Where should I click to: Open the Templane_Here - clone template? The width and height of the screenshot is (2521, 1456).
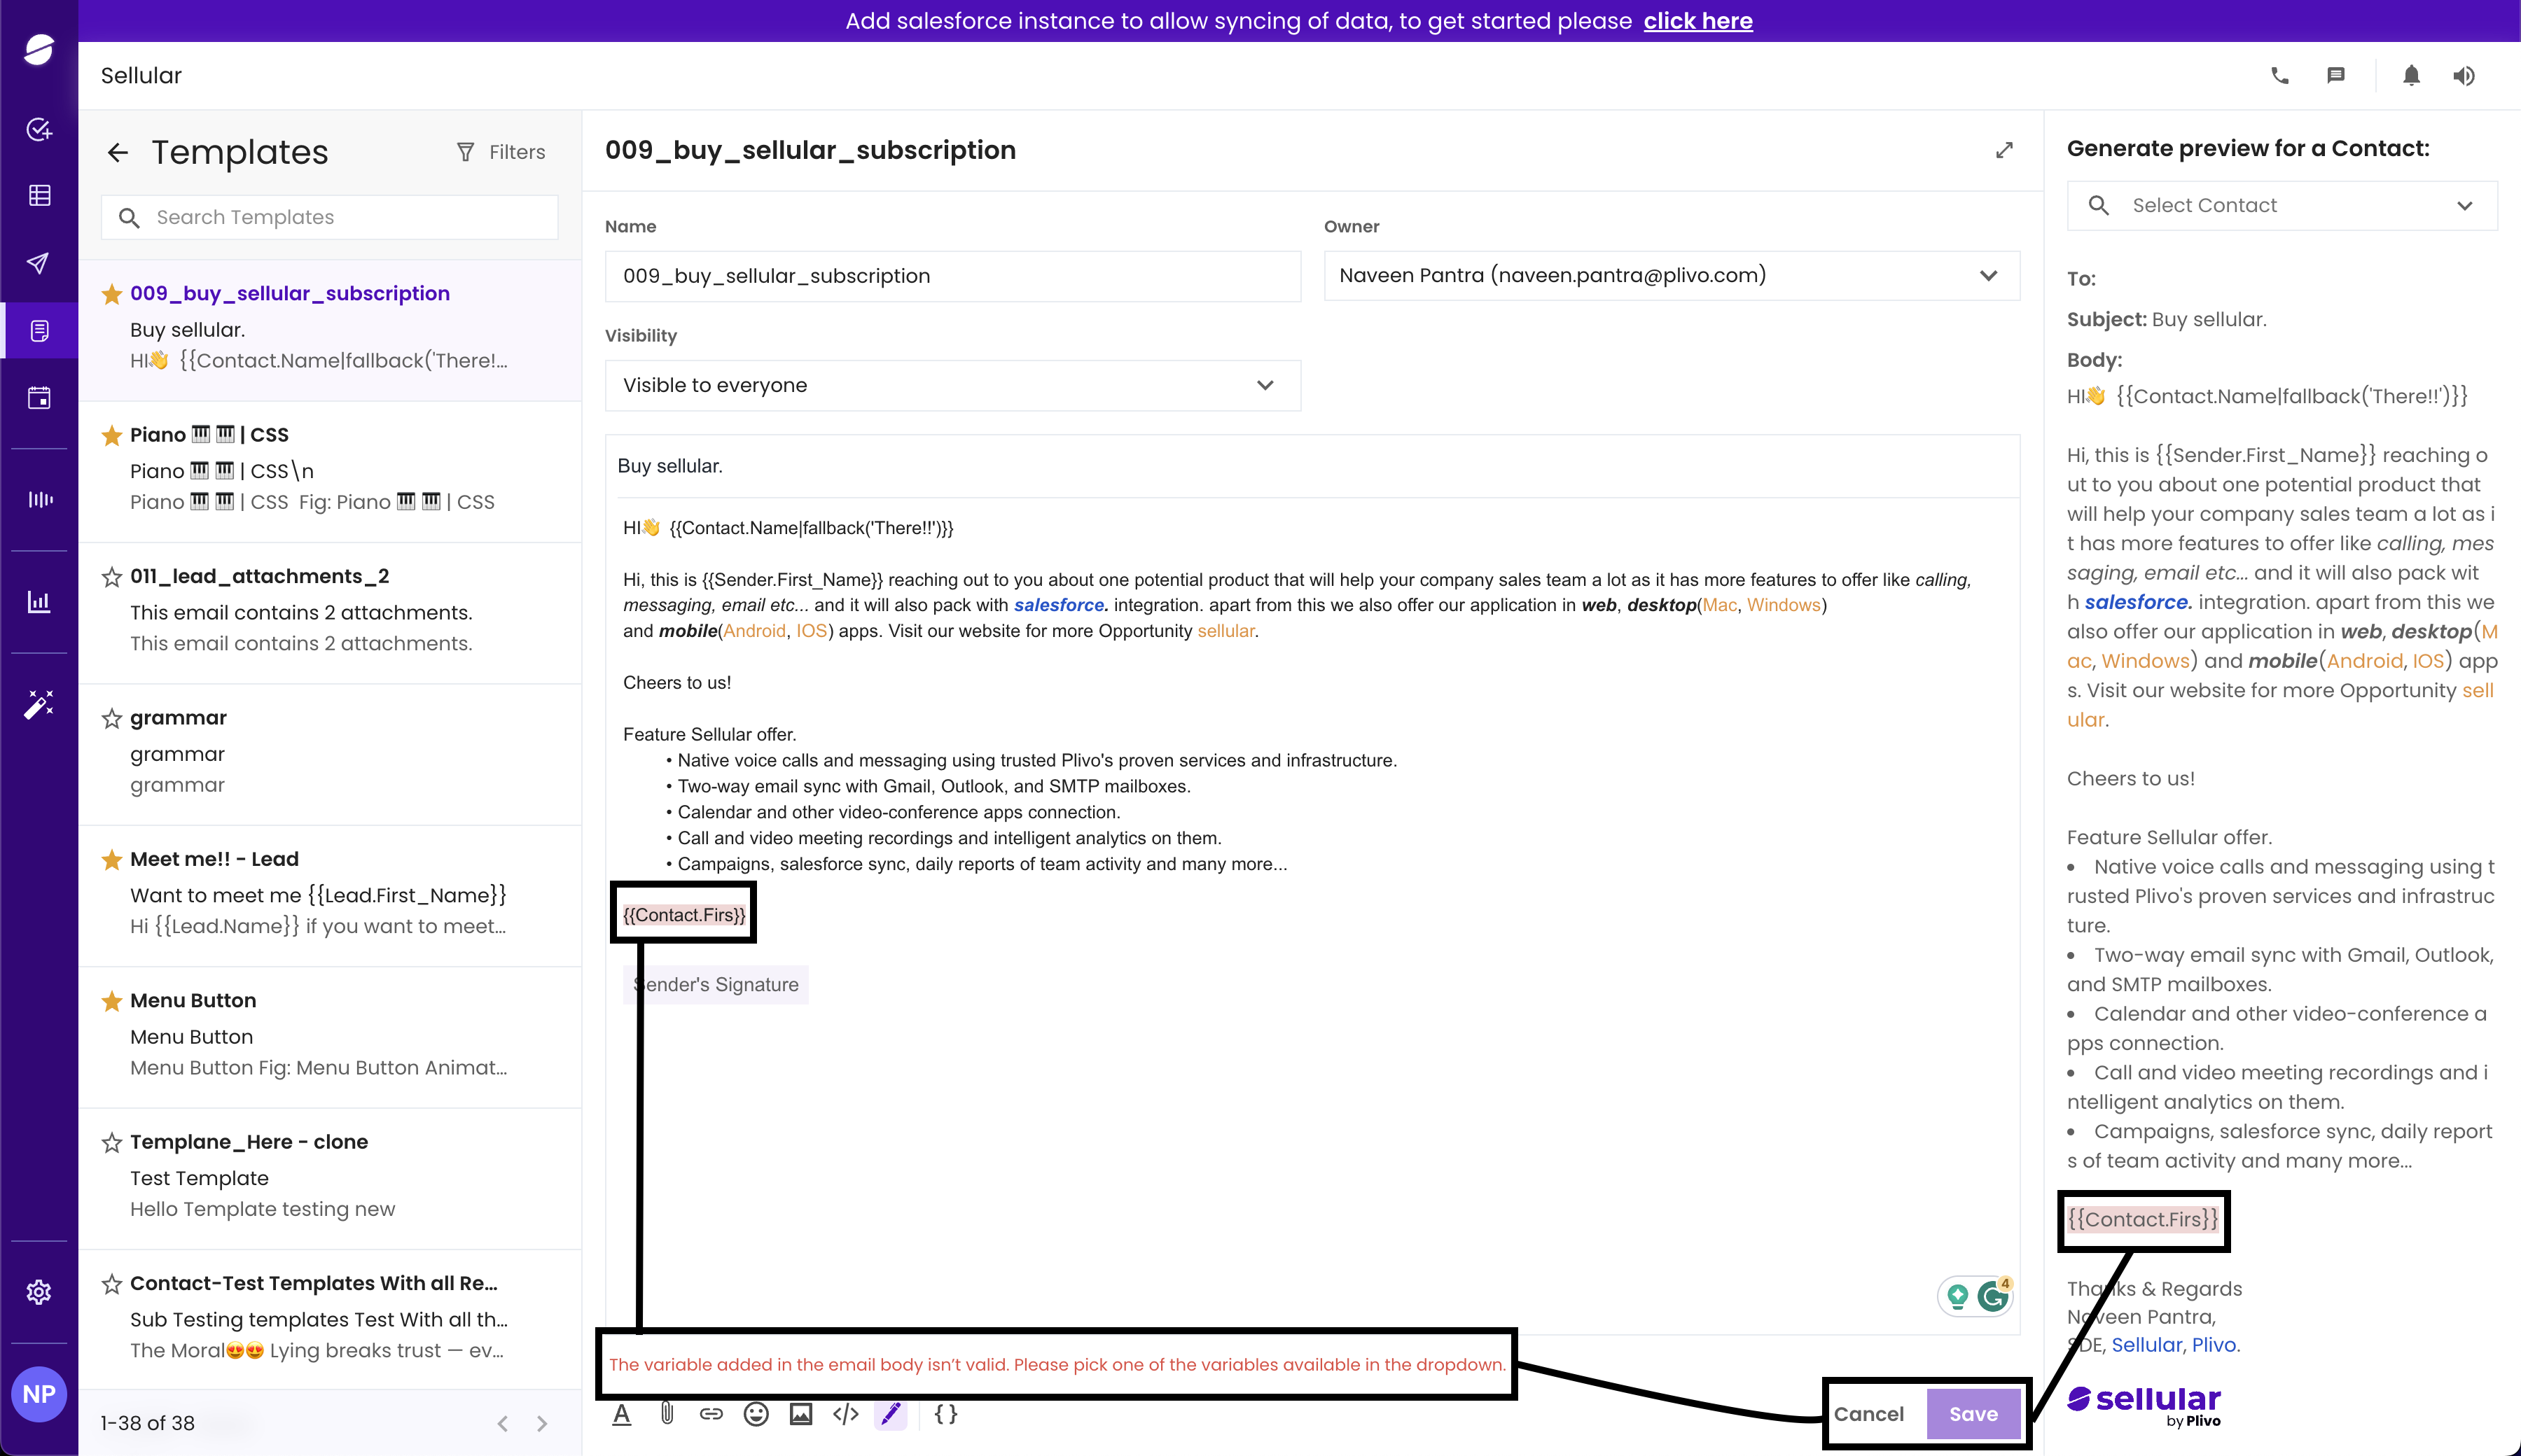coord(330,1178)
